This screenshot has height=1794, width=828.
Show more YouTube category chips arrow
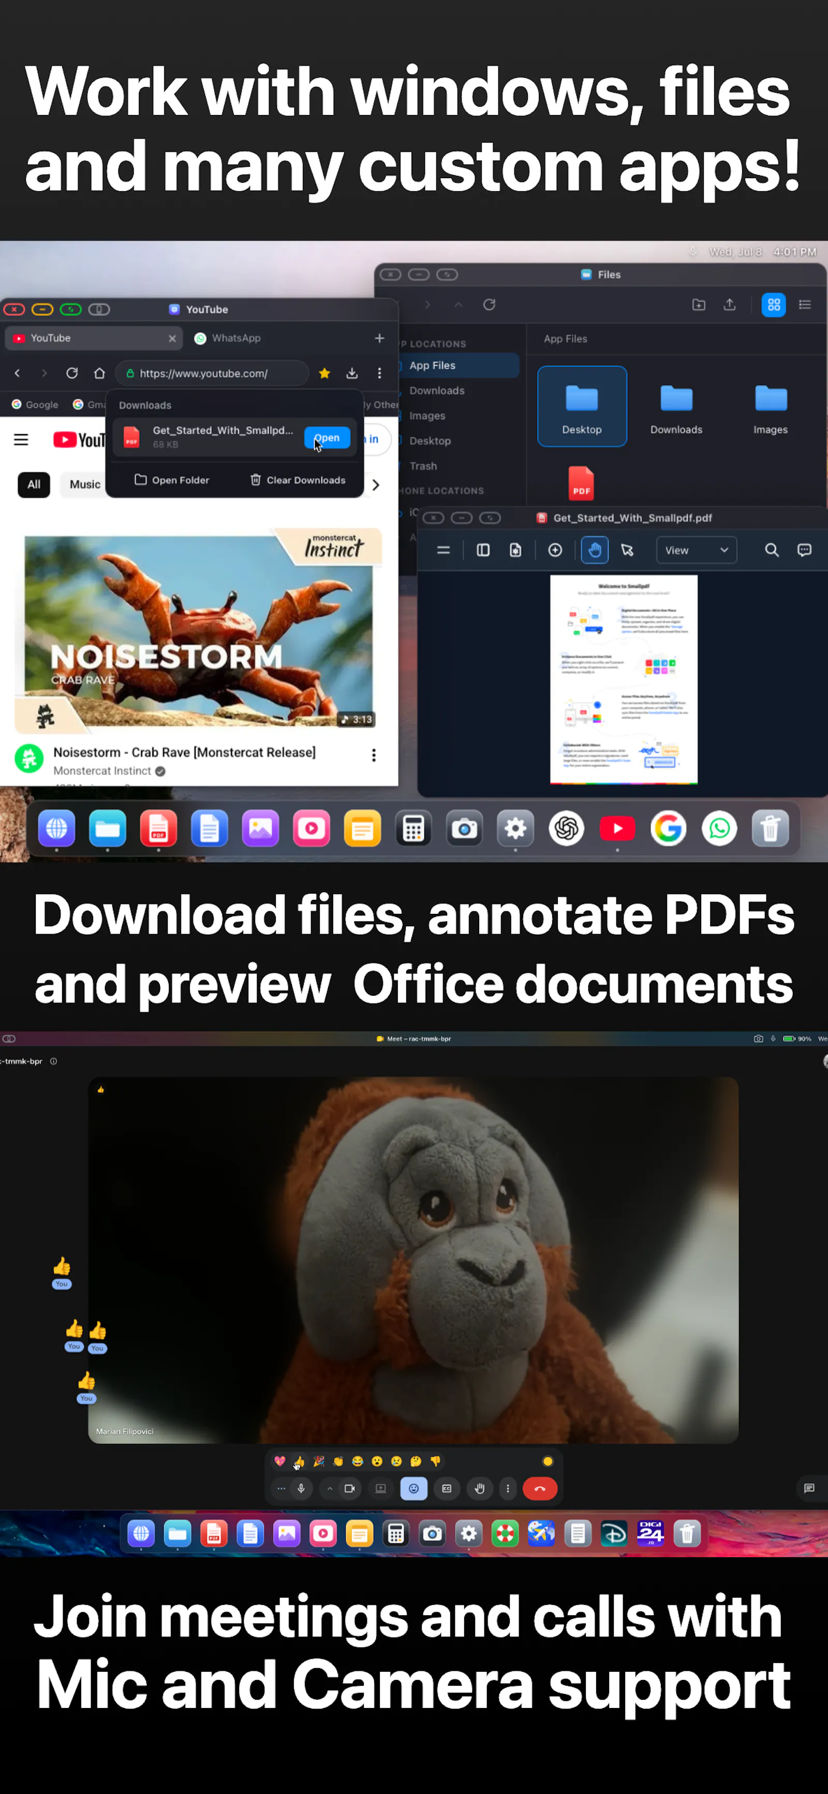[376, 485]
